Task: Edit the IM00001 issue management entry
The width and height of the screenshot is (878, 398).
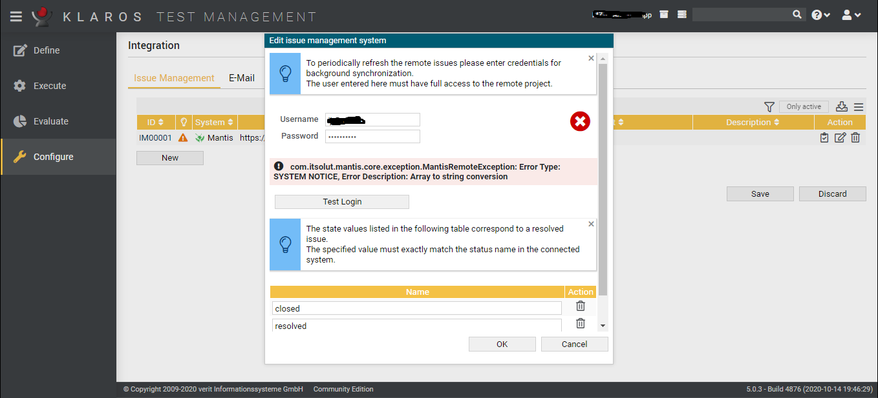Action: click(840, 137)
